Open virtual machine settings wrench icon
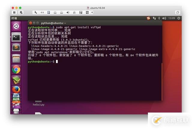 tap(36, 13)
